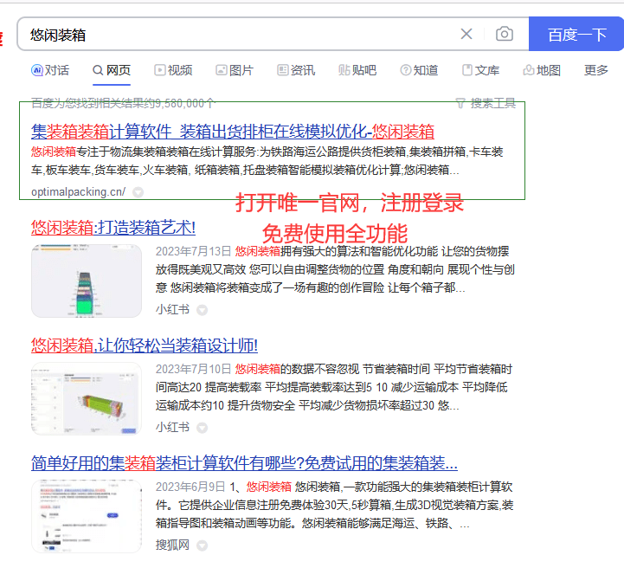Open the 悠闲装箱:打造装箱艺术! result

point(113,228)
